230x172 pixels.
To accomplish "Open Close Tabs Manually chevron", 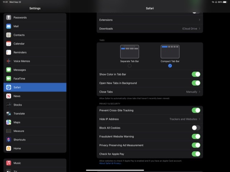I will pyautogui.click(x=199, y=92).
